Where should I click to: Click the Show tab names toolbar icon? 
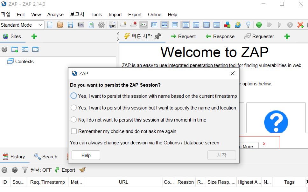pyautogui.click(x=143, y=25)
